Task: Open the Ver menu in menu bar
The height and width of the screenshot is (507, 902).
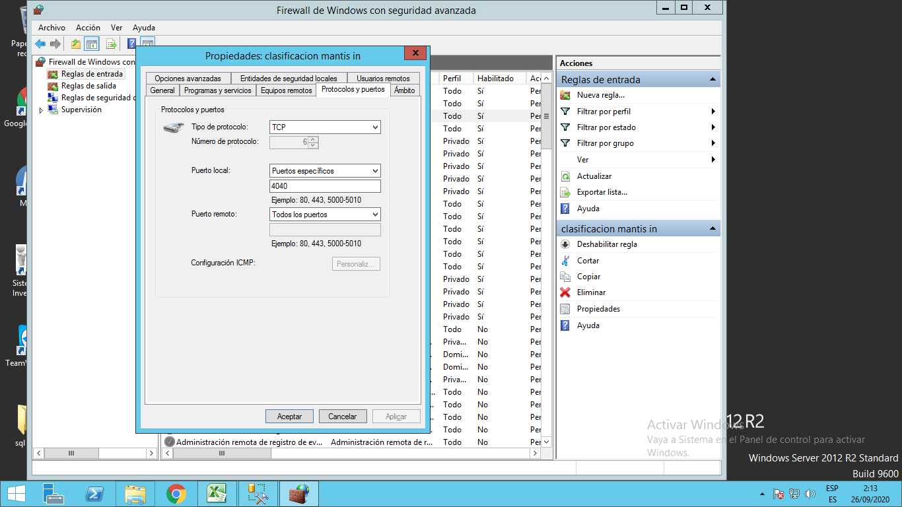Action: coord(116,28)
